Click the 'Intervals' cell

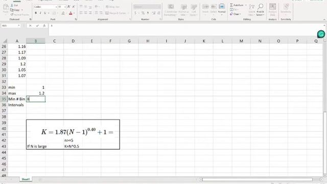(17, 105)
